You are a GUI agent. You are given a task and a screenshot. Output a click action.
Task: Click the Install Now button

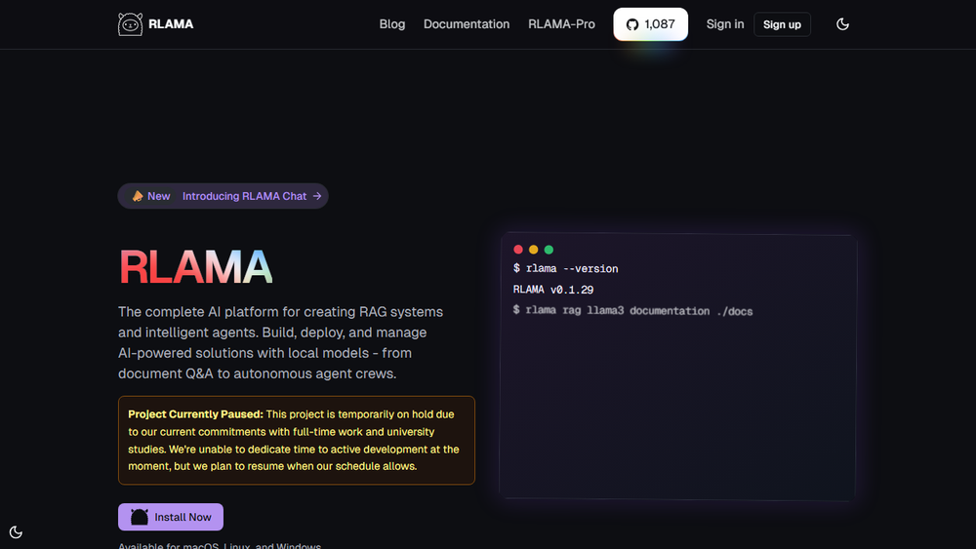(171, 517)
